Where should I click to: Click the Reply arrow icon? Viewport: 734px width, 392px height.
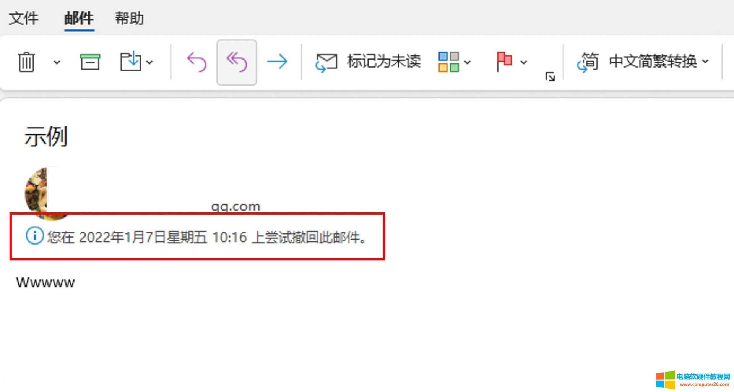coord(196,62)
